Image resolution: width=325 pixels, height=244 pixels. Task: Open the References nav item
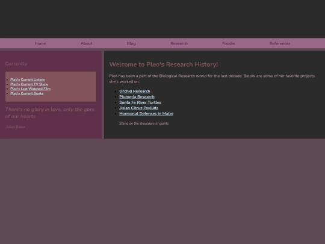[280, 43]
